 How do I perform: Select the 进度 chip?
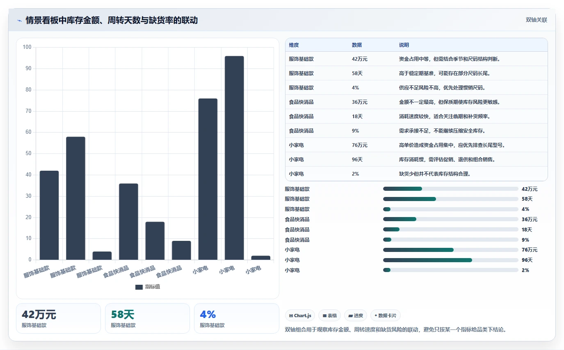coord(356,316)
